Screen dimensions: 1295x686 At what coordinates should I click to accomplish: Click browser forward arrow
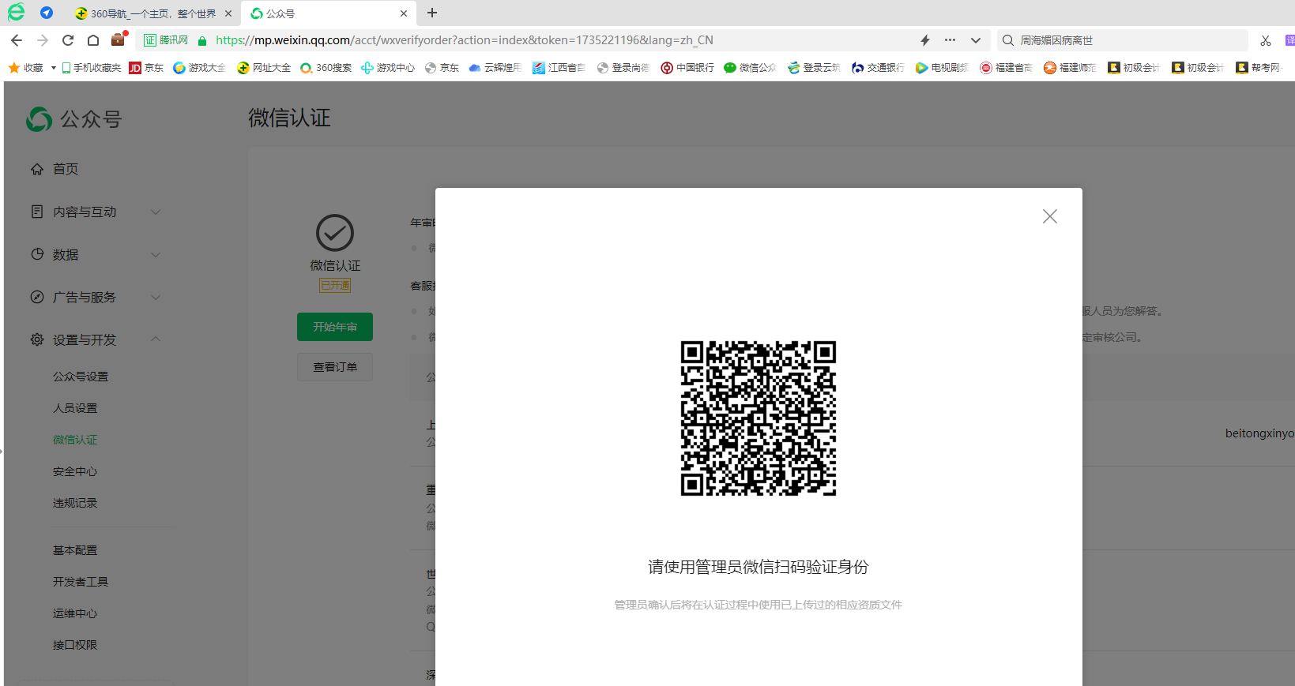point(43,40)
